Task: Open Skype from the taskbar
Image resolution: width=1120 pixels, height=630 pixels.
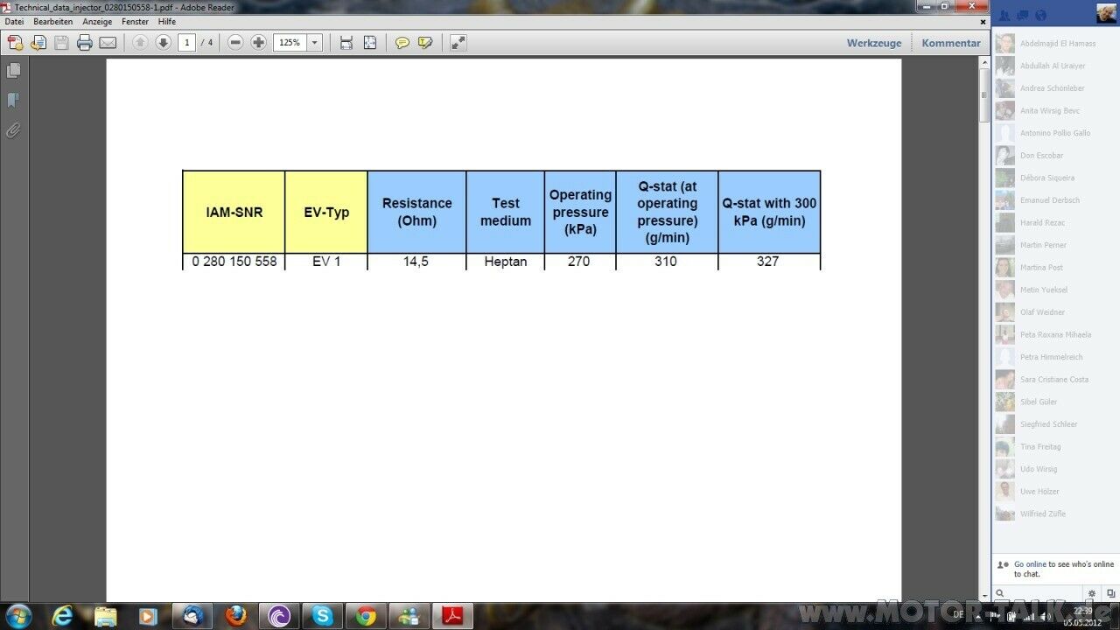Action: coord(323,616)
